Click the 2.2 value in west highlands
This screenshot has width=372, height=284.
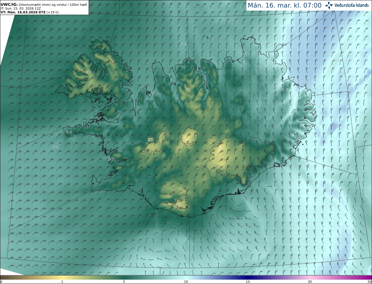[150, 139]
